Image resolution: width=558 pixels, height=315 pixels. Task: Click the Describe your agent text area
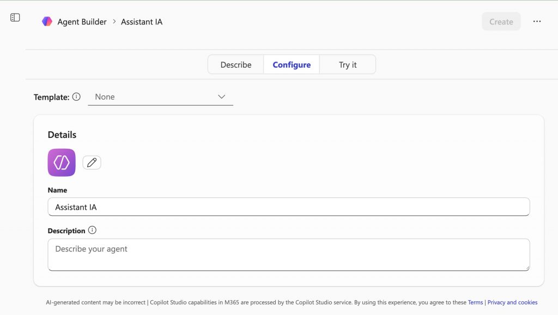tap(289, 255)
